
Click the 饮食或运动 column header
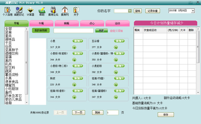[155, 30]
